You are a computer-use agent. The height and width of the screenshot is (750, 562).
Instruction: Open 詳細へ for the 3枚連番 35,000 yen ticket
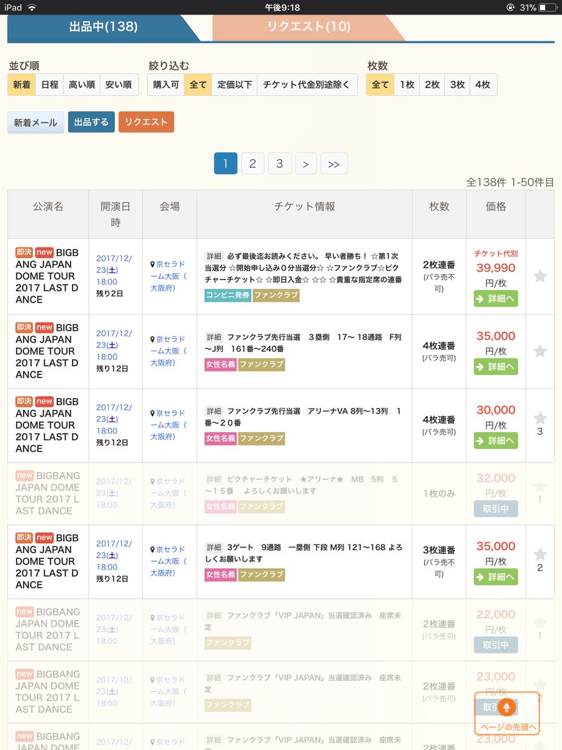(496, 577)
